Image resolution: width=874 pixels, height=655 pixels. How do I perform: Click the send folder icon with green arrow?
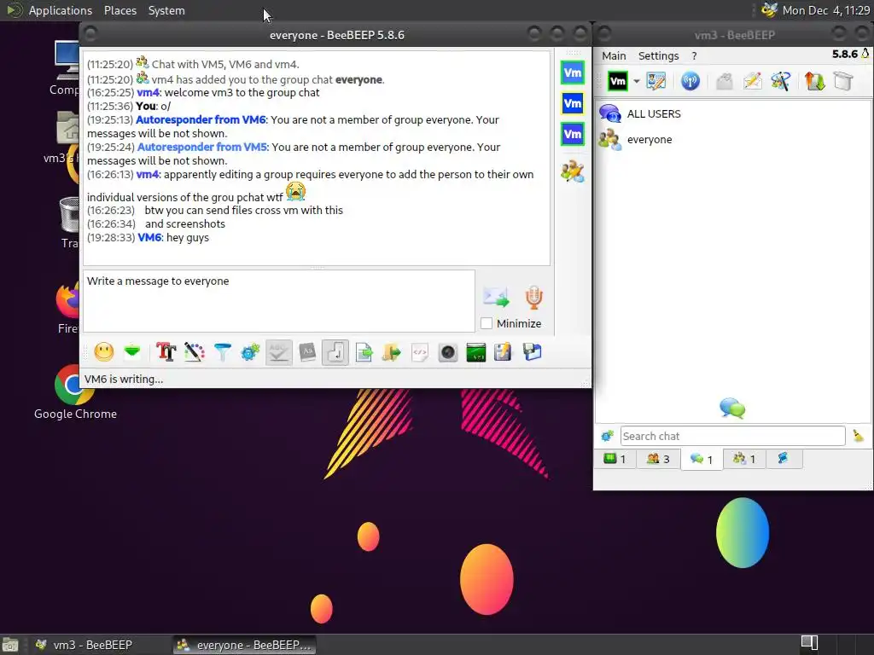click(x=391, y=352)
